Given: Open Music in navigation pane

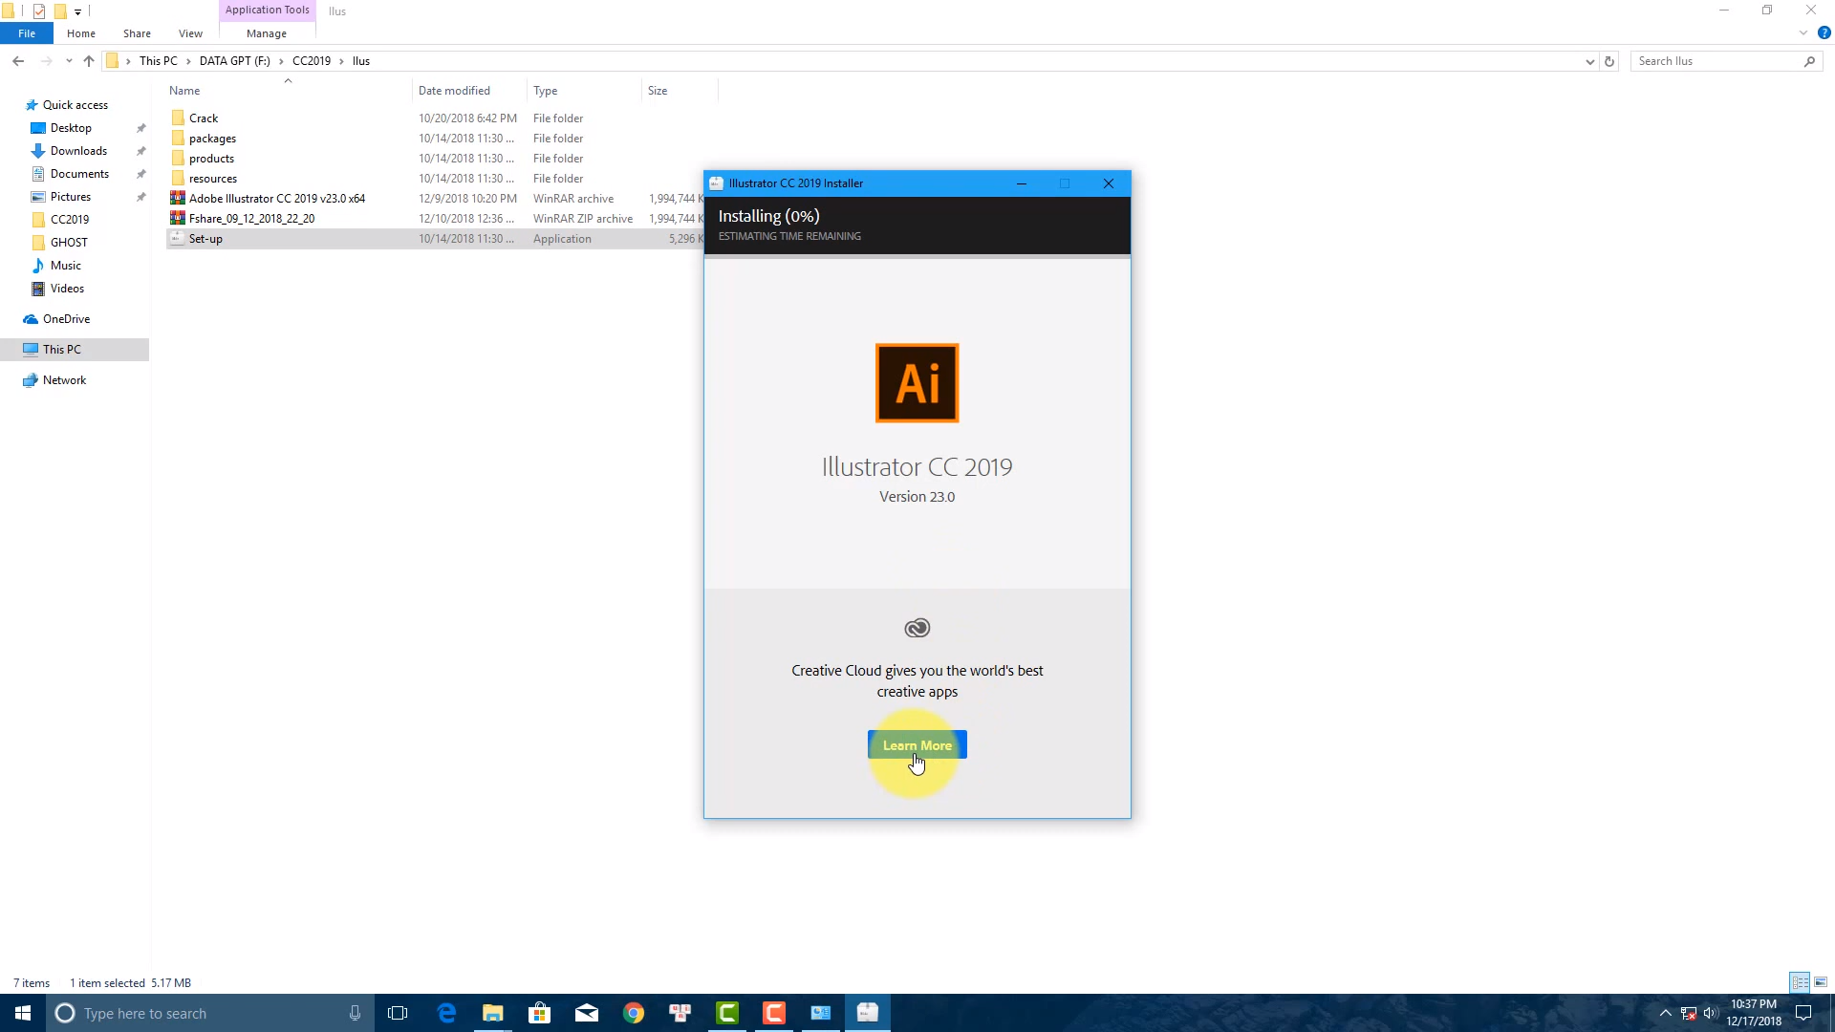Looking at the screenshot, I should [x=65, y=266].
